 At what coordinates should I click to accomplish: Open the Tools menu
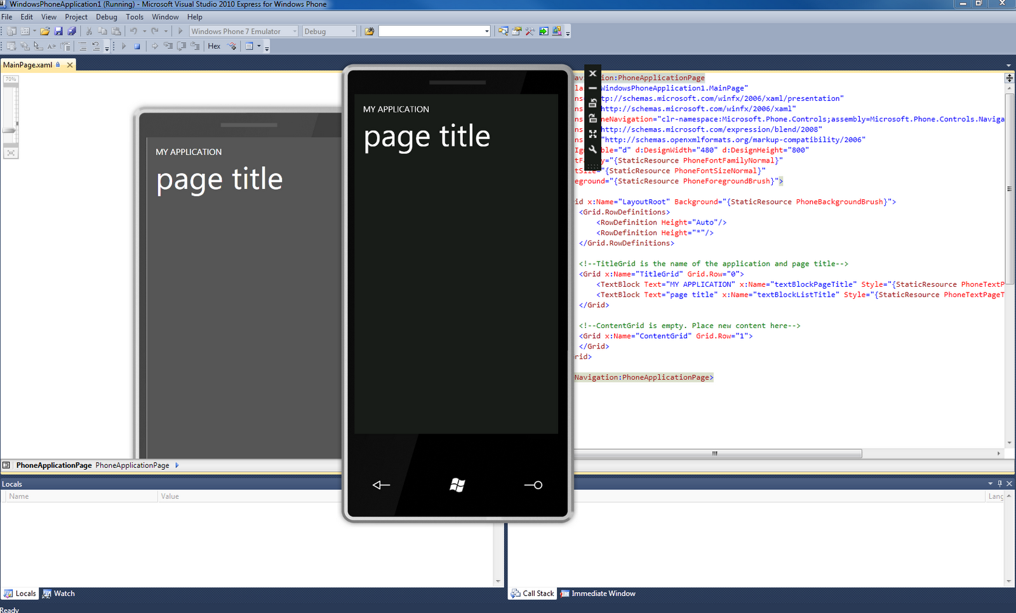[x=135, y=17]
